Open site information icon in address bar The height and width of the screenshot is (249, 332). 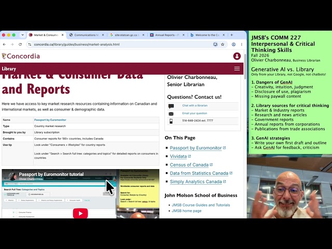pyautogui.click(x=30, y=45)
